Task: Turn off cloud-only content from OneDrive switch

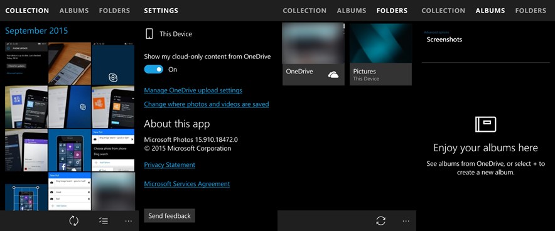Action: coord(154,69)
